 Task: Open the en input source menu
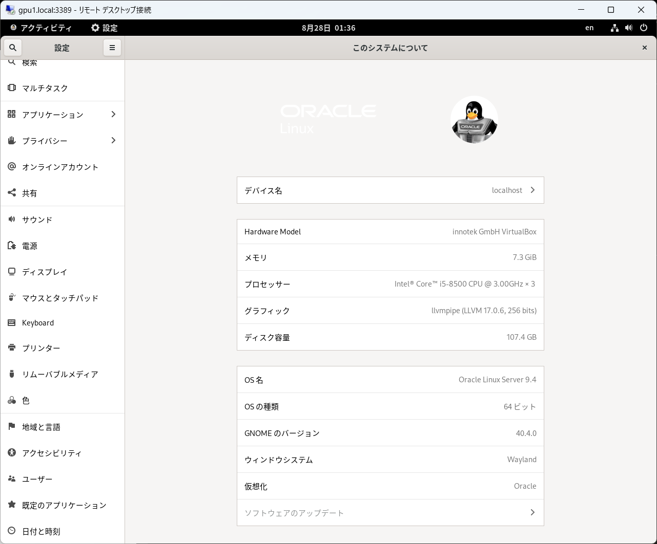(x=589, y=28)
